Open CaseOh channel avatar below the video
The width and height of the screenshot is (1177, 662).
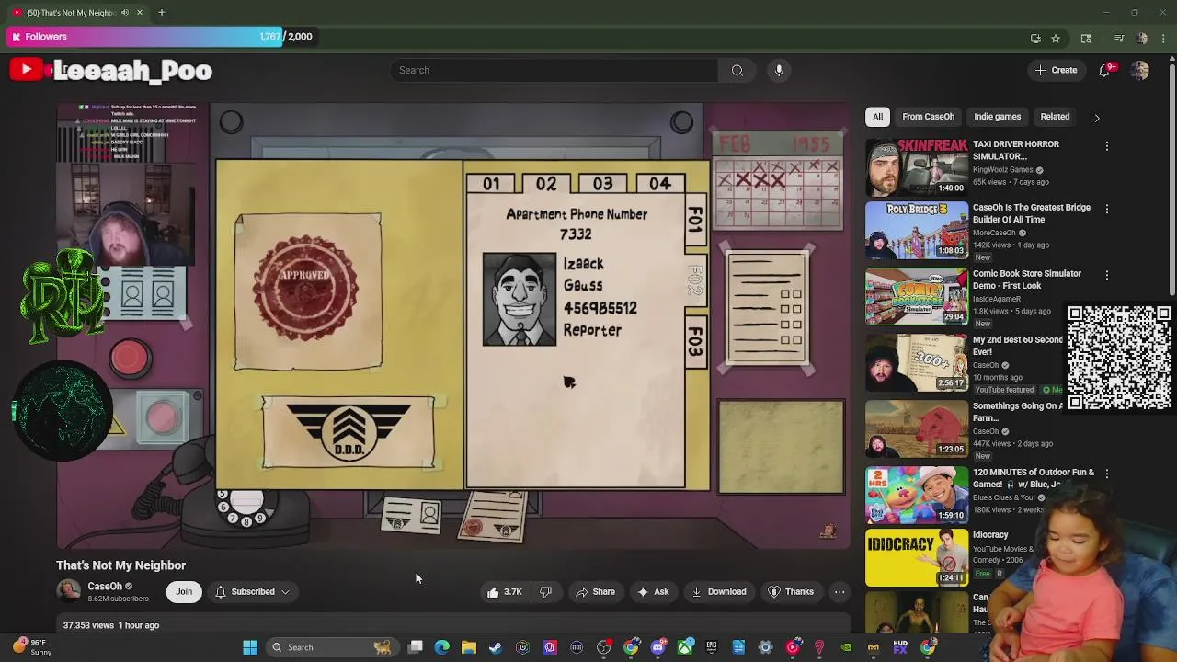click(68, 591)
